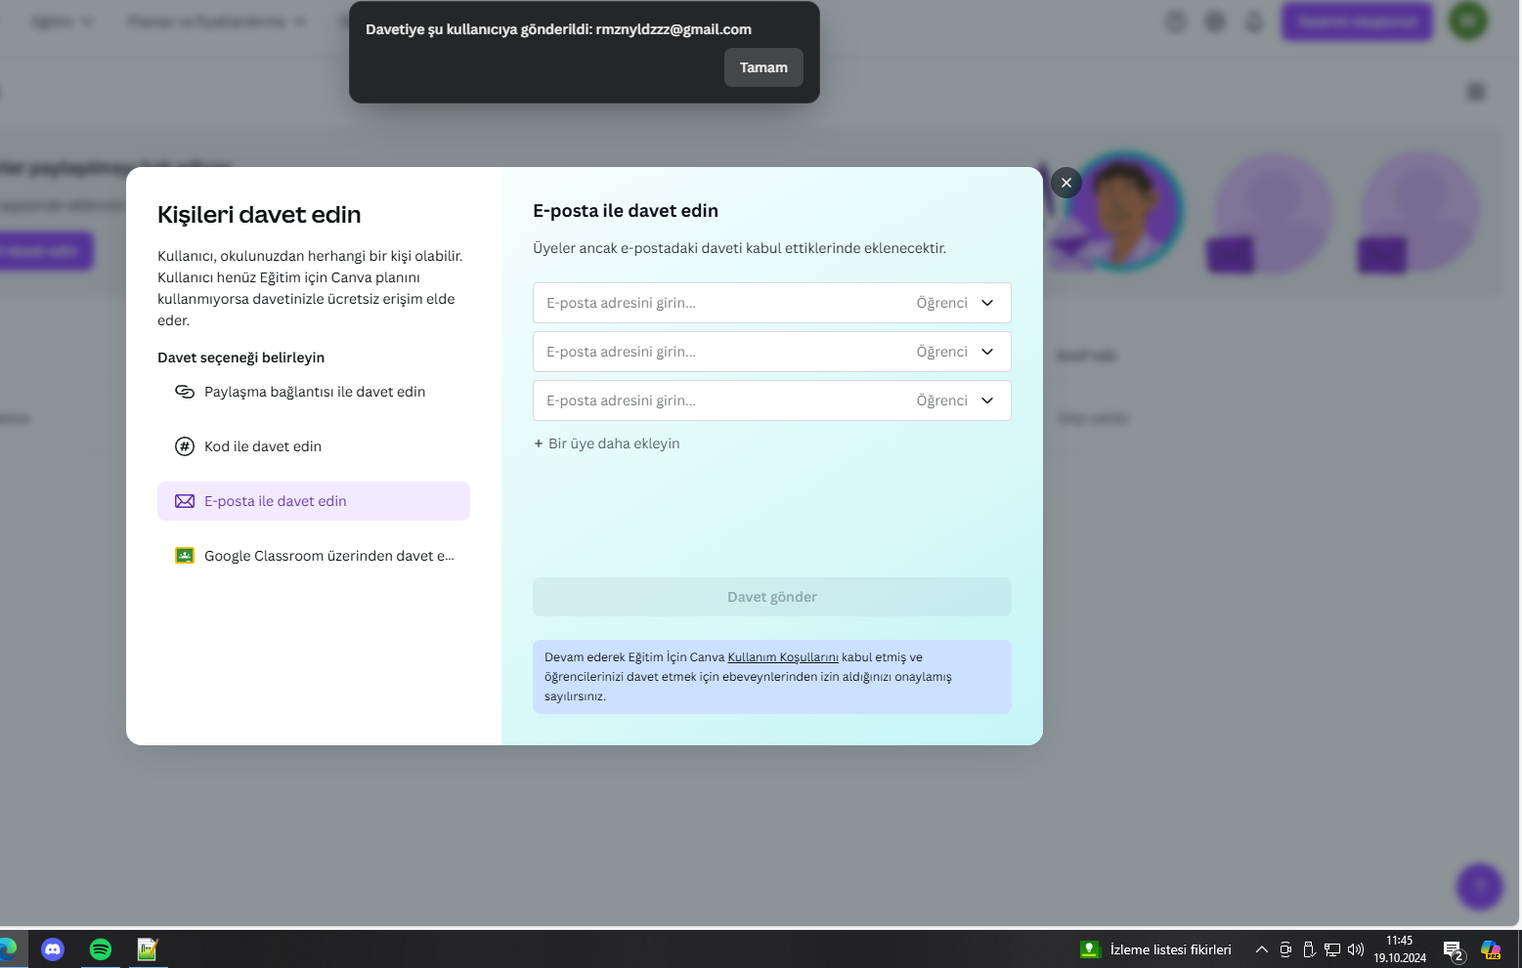The image size is (1522, 968).
Task: Click the Davet gönder button
Action: pyautogui.click(x=772, y=597)
